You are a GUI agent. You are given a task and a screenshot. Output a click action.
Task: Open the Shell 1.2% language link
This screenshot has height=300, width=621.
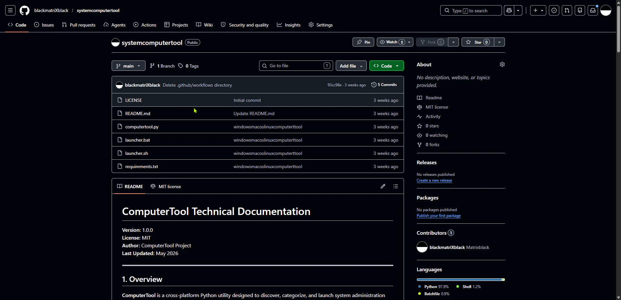[x=468, y=287]
